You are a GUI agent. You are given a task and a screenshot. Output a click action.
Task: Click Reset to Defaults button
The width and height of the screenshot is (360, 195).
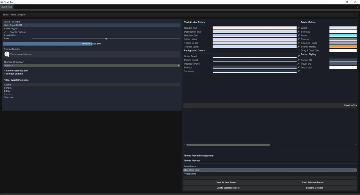coord(314,188)
